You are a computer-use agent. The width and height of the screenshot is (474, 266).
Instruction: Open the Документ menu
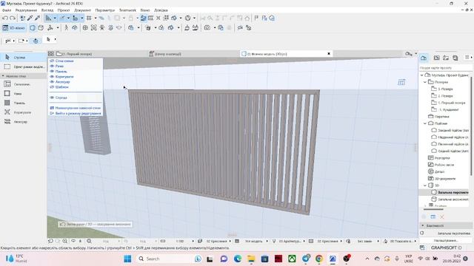point(82,10)
